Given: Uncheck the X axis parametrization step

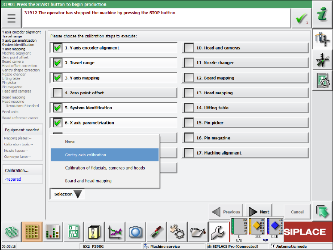Looking at the screenshot, I should click(x=57, y=123).
